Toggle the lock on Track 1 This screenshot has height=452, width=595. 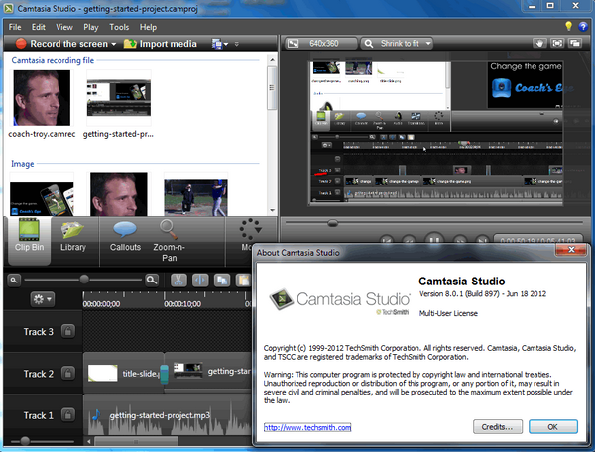coord(68,415)
